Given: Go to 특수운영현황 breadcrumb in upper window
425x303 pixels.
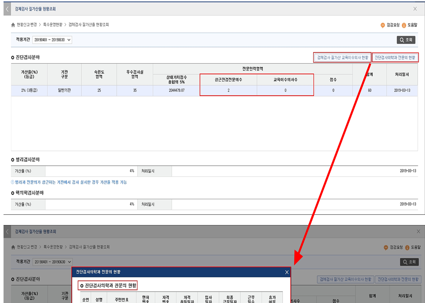Looking at the screenshot, I should point(53,25).
